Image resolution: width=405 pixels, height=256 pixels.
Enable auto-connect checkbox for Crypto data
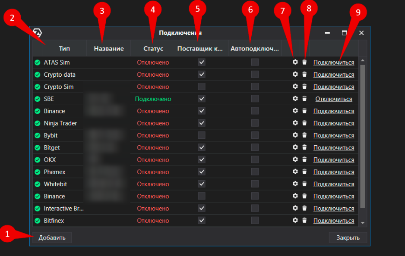tap(255, 74)
